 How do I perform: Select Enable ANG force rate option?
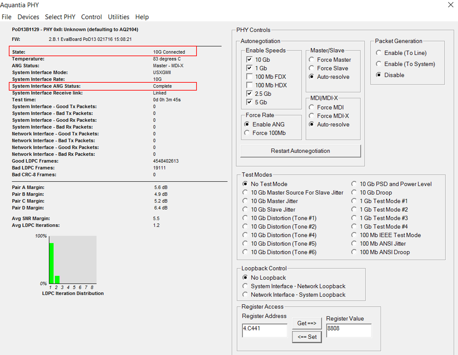click(247, 124)
